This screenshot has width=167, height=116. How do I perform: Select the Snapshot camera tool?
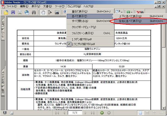(57, 12)
